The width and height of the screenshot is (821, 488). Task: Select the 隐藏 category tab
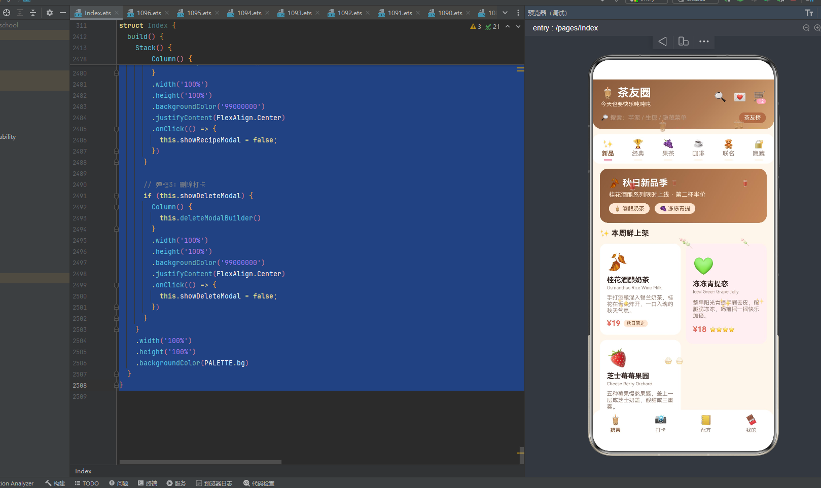coord(759,148)
